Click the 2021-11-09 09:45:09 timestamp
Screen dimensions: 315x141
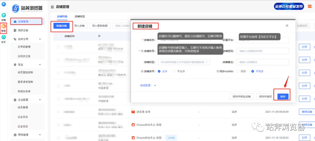[277, 112]
